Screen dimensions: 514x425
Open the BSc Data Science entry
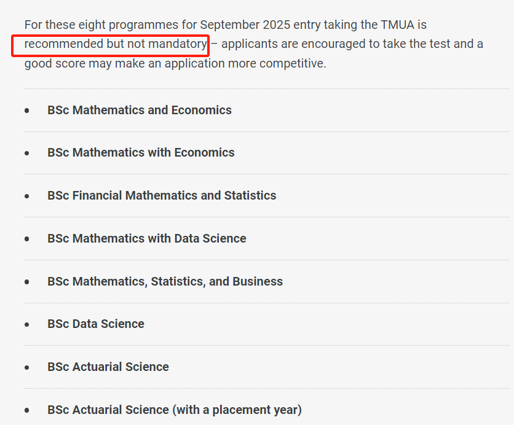pos(96,324)
